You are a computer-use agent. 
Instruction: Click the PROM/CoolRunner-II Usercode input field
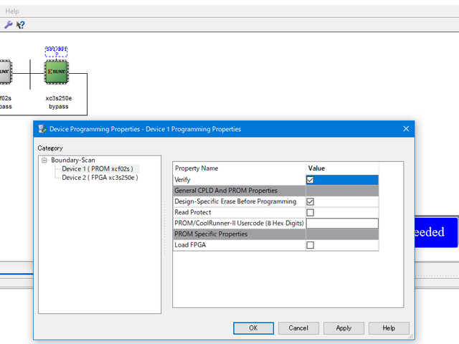[x=342, y=224]
